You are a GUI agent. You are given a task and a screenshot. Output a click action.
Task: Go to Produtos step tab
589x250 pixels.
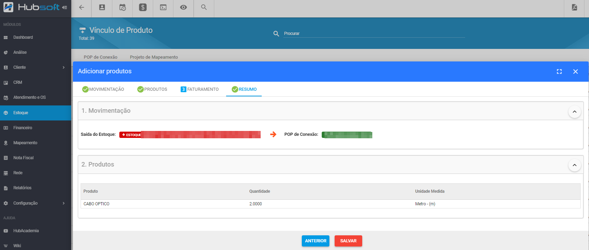coord(152,89)
